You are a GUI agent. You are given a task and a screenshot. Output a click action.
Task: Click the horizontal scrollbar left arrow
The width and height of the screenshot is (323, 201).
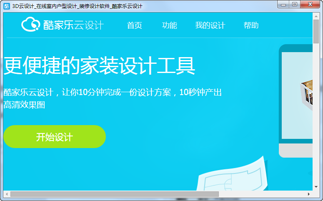point(7,194)
